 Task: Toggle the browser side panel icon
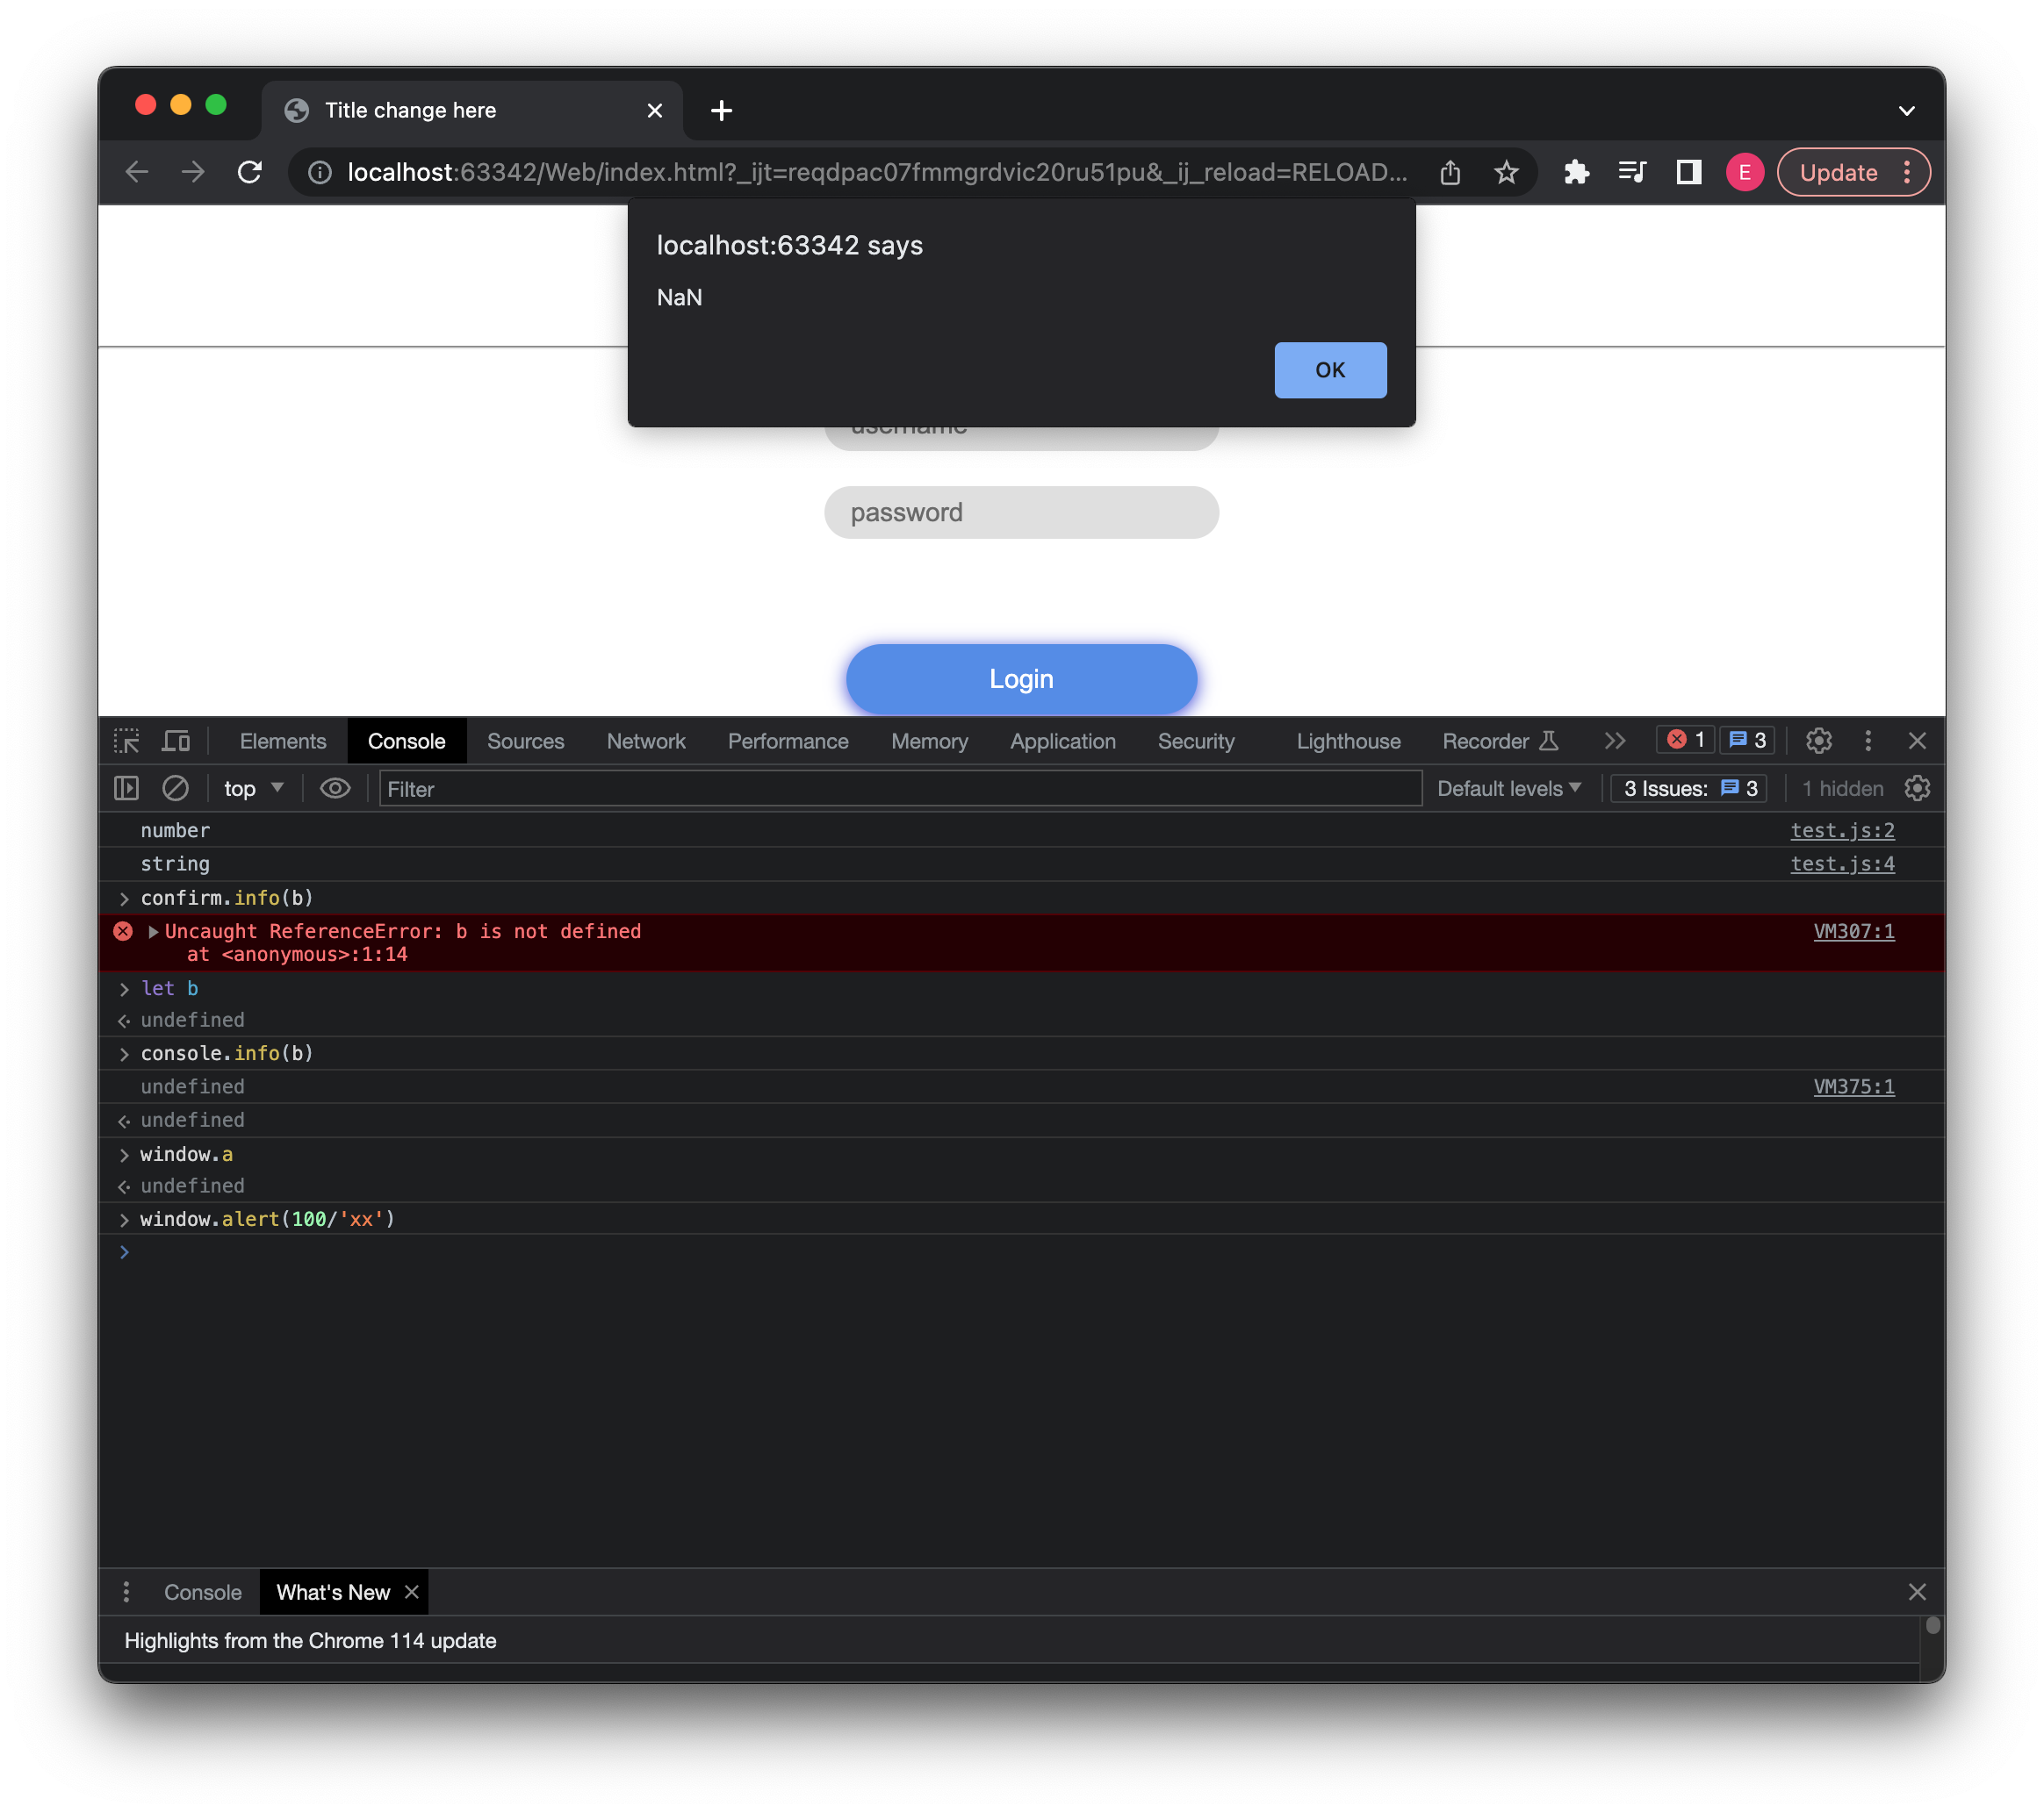[x=1689, y=172]
